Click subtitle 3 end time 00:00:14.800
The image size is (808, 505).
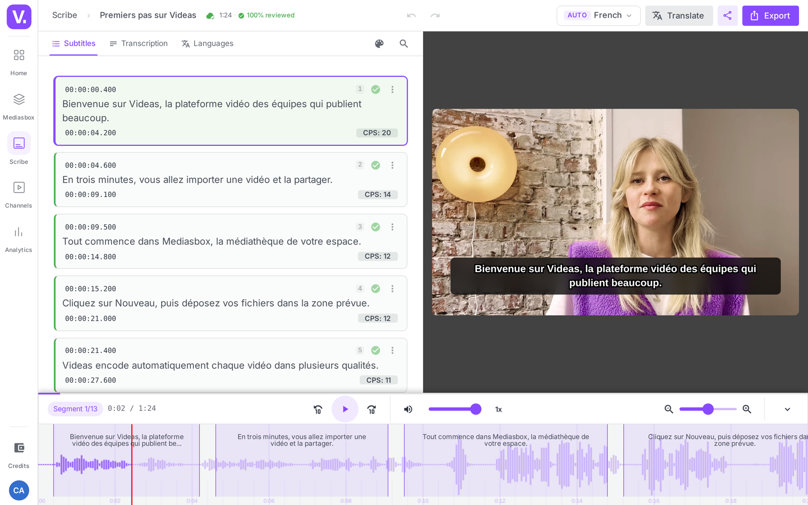90,257
